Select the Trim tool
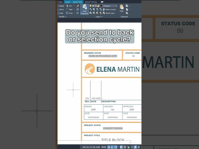The width and height of the screenshot is (199, 149). tap(69, 6)
